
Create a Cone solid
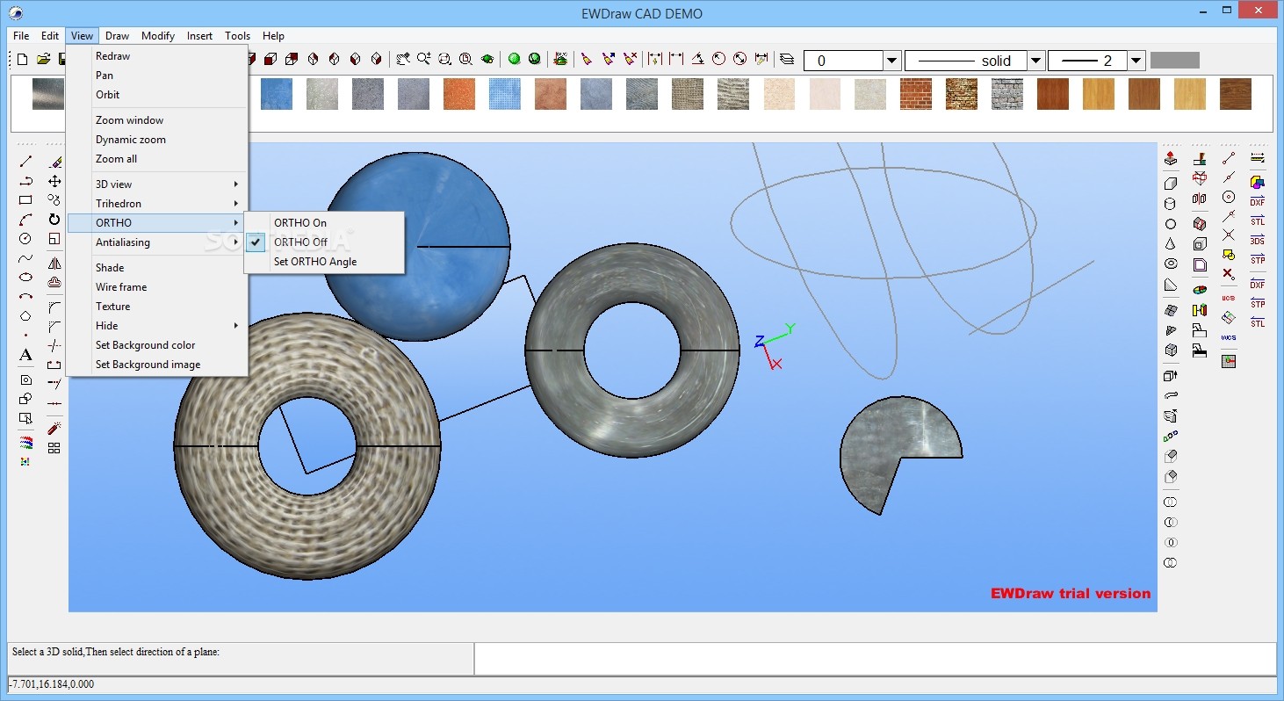click(1171, 244)
